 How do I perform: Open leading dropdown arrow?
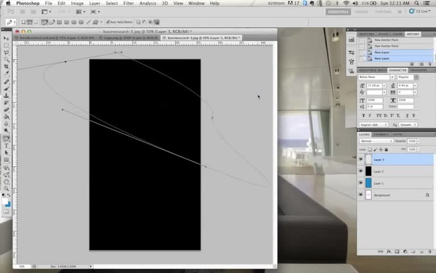click(415, 85)
